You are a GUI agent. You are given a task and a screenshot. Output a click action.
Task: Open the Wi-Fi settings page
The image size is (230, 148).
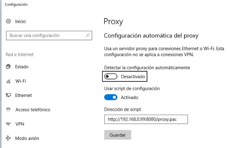click(21, 81)
